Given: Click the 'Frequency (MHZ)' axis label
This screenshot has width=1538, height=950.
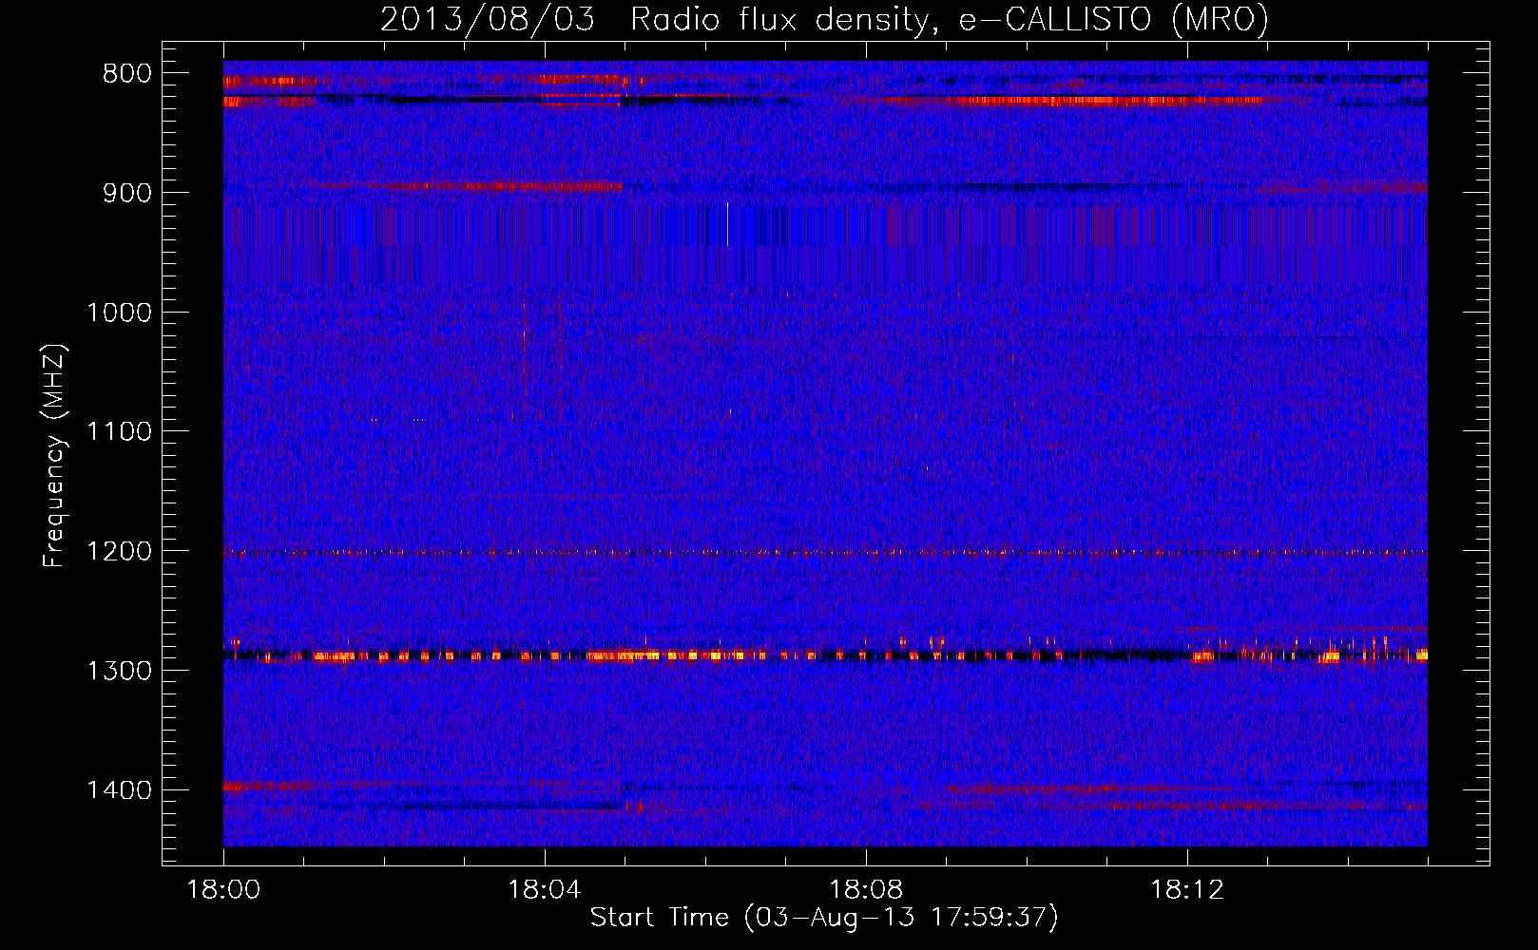Looking at the screenshot, I should [54, 456].
